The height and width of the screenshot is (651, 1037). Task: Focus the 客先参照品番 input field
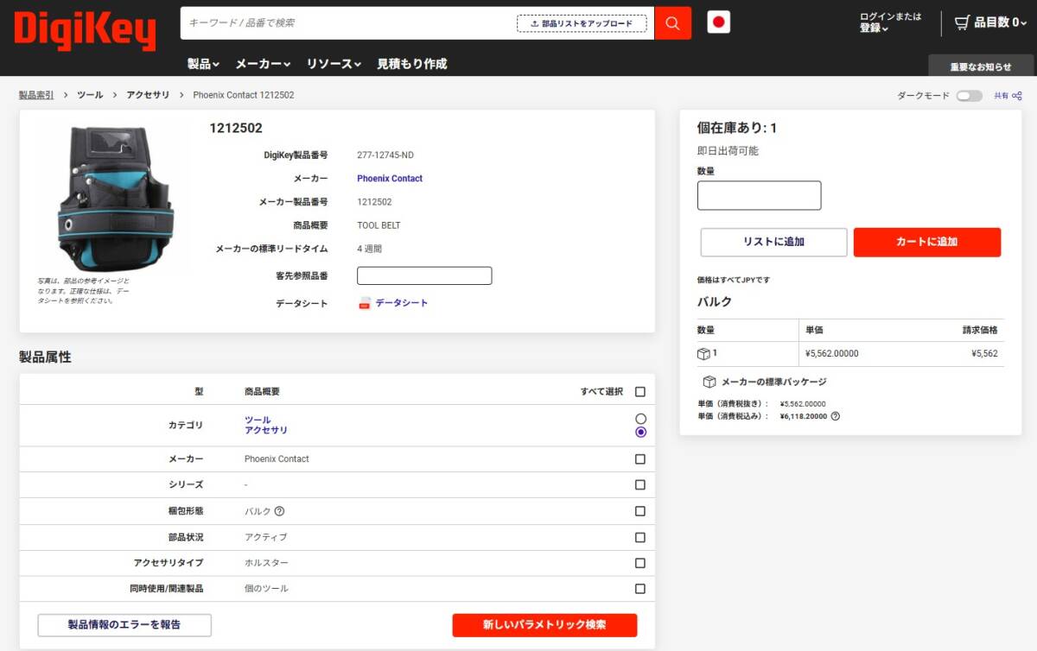point(424,275)
